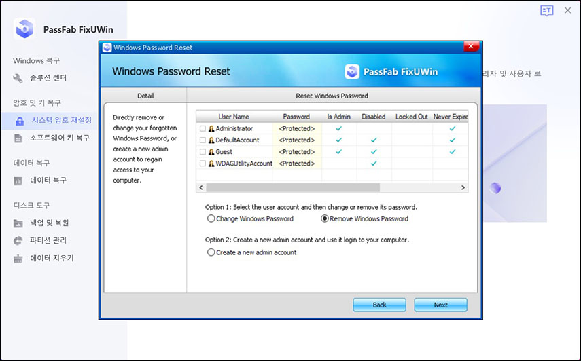Click the feedback icon at top right

[546, 10]
